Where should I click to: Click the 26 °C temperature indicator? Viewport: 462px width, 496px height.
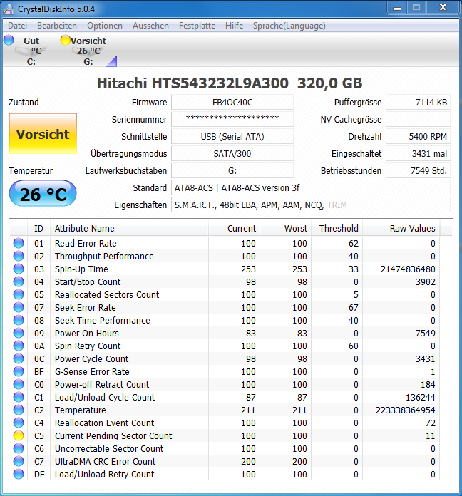(x=43, y=193)
